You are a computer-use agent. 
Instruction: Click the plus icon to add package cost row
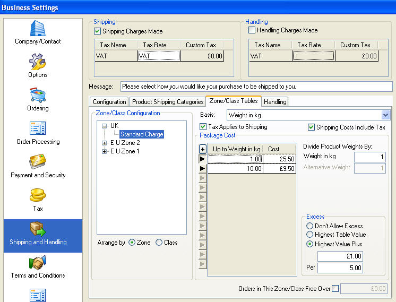click(202, 149)
